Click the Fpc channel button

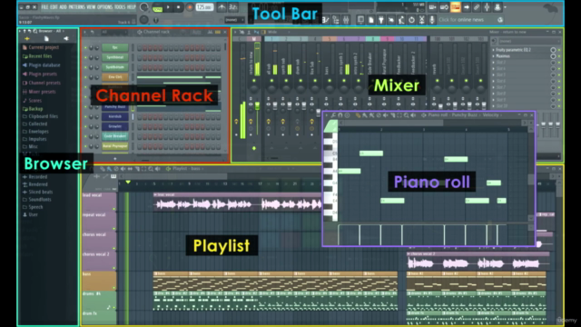click(115, 47)
